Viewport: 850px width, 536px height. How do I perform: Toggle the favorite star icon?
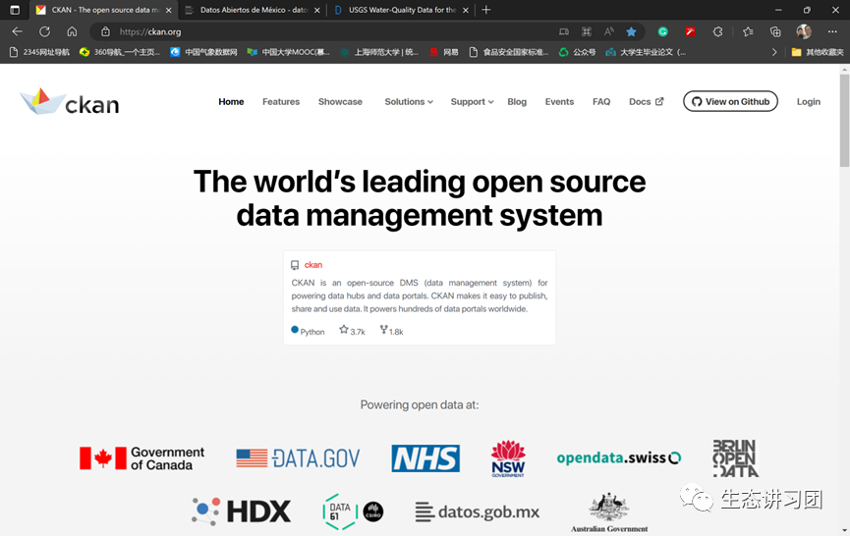(631, 32)
